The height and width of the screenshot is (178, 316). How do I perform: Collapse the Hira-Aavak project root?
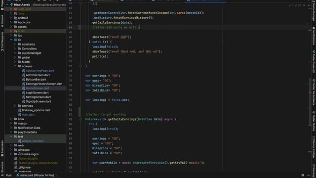pyautogui.click(x=7, y=4)
